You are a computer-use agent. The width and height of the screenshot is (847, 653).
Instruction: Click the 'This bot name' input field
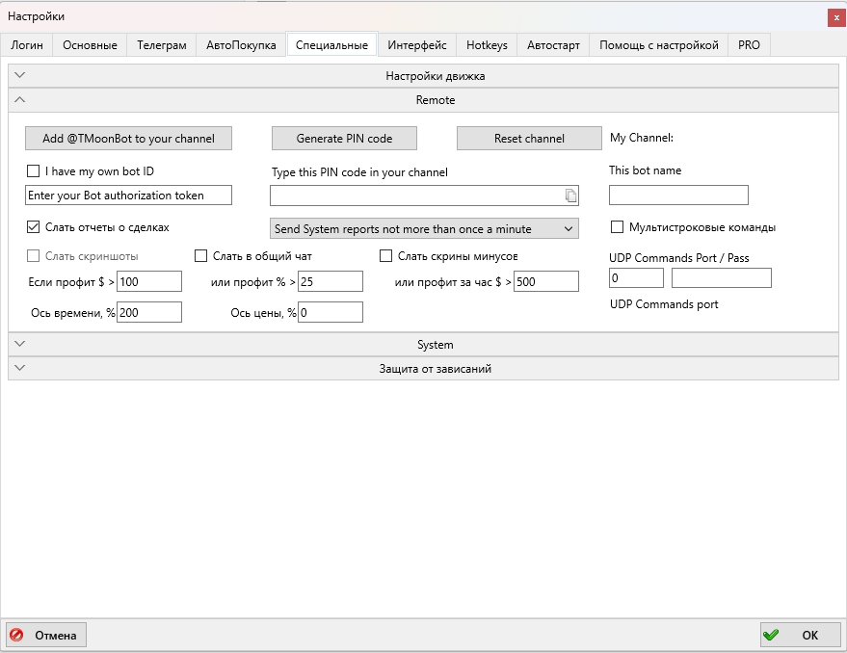coord(678,196)
